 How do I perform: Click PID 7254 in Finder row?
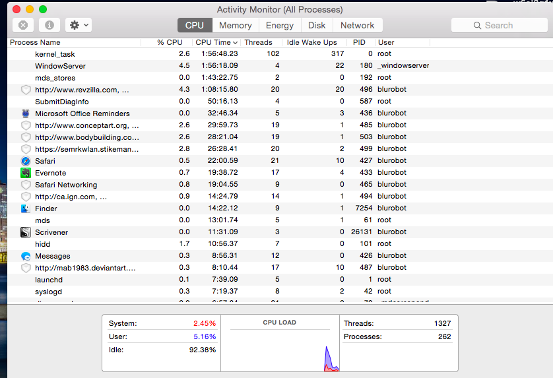364,208
